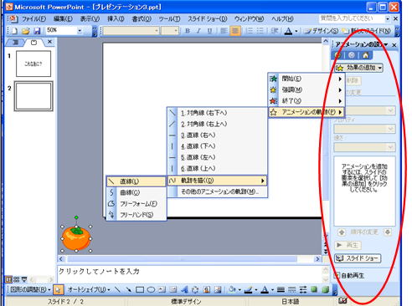Toggle the Underline formatting button
The width and height of the screenshot is (412, 306).
[209, 31]
